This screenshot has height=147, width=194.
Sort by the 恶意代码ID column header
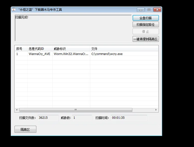click(40, 49)
